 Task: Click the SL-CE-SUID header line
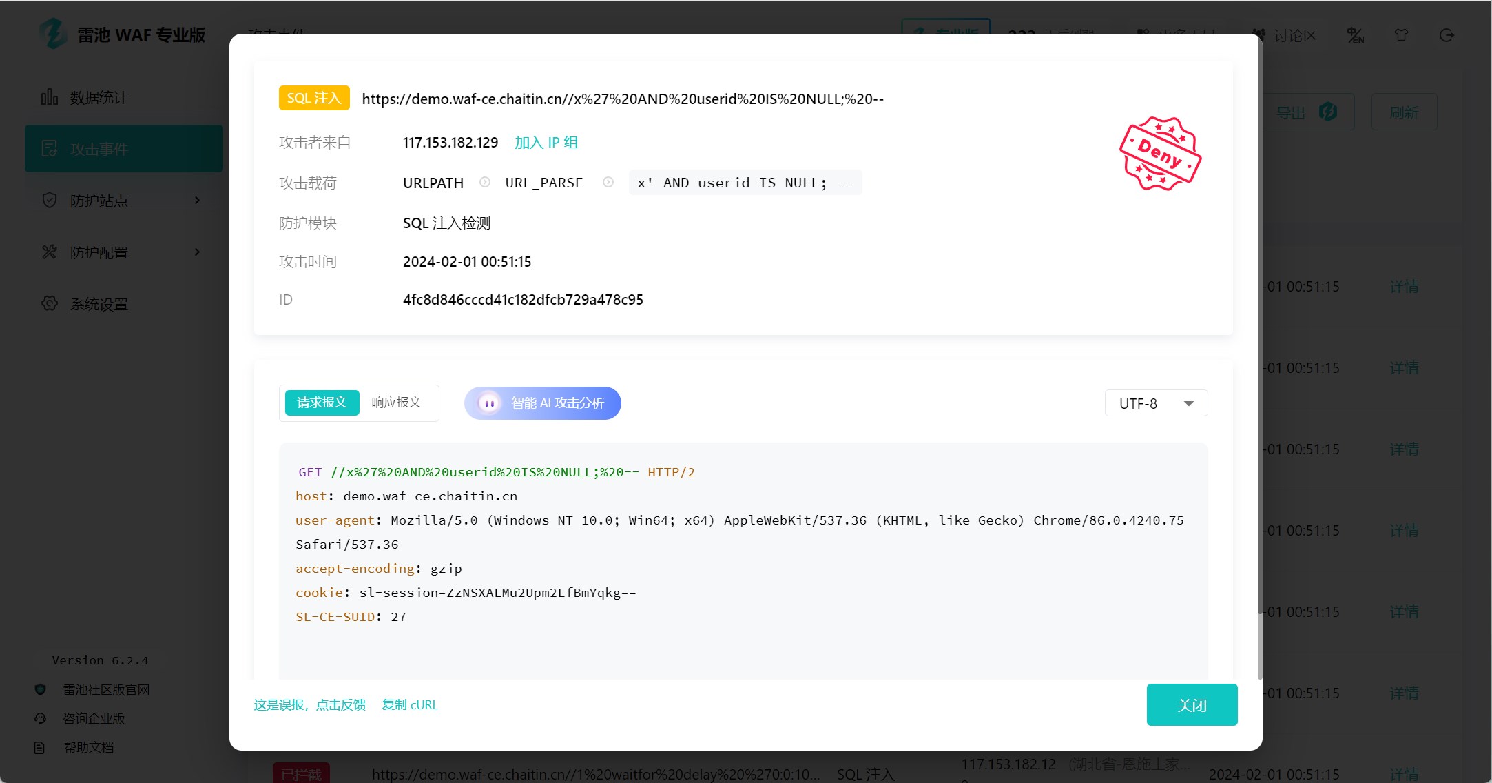(x=351, y=617)
